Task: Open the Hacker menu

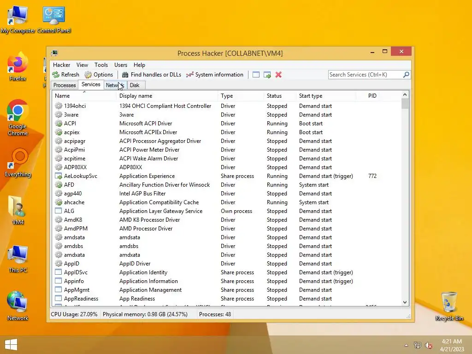Action: coord(61,65)
